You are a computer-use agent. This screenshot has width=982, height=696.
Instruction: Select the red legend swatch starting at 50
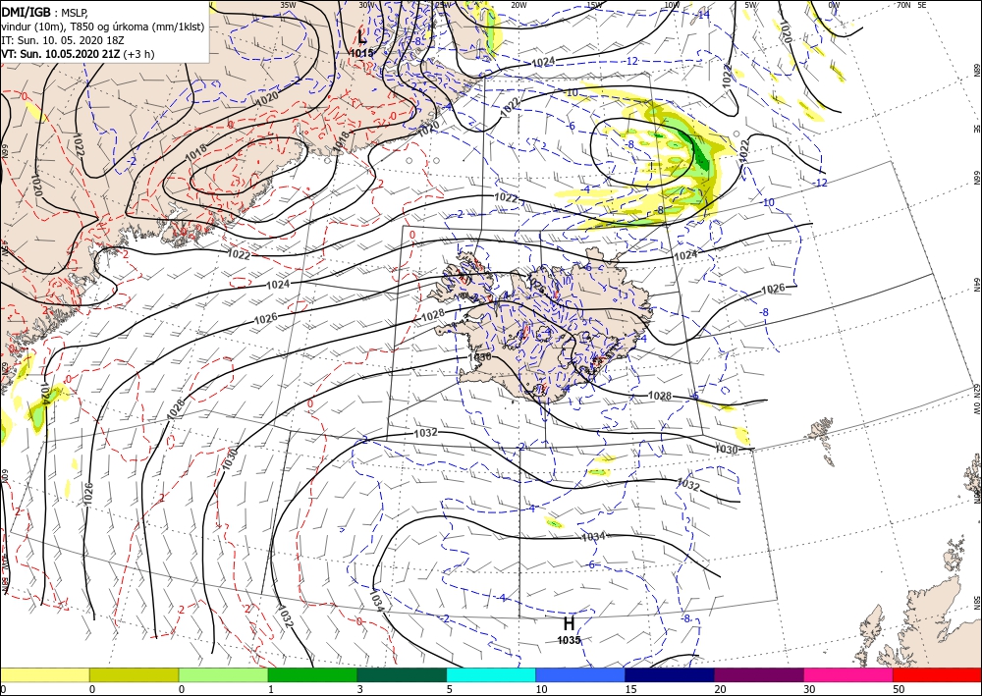(x=937, y=674)
